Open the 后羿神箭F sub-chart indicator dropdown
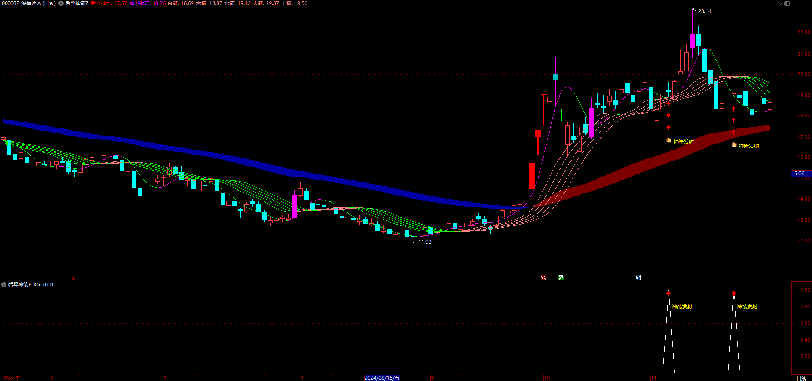Image resolution: width=812 pixels, height=381 pixels. coord(4,285)
